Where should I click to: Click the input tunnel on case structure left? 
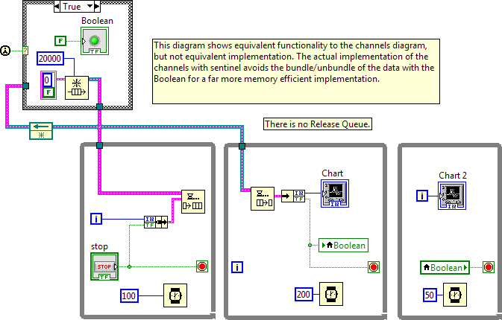click(x=25, y=86)
